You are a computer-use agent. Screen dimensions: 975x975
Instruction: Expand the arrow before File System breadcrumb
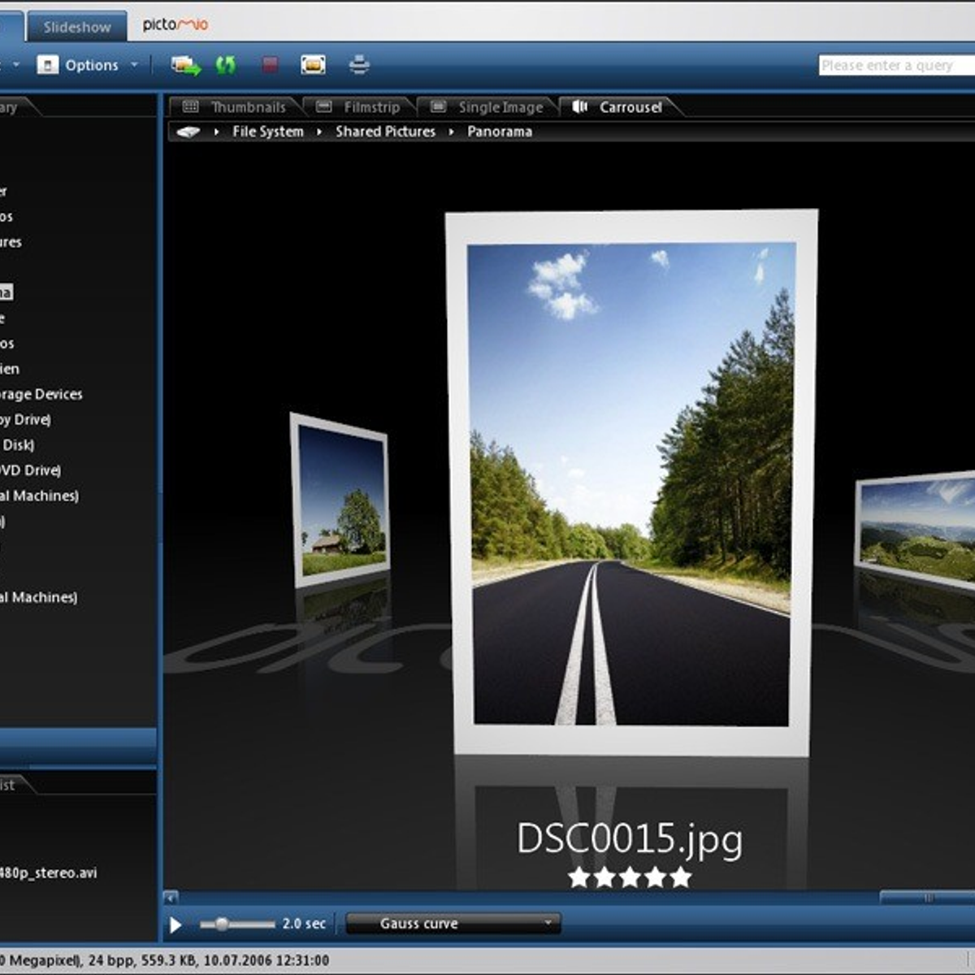[216, 132]
